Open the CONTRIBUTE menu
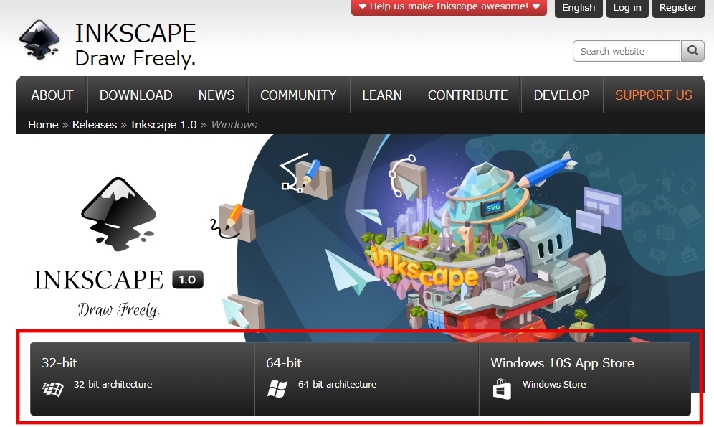 coord(467,95)
